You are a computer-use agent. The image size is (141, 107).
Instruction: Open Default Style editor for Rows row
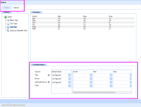pos(70,79)
